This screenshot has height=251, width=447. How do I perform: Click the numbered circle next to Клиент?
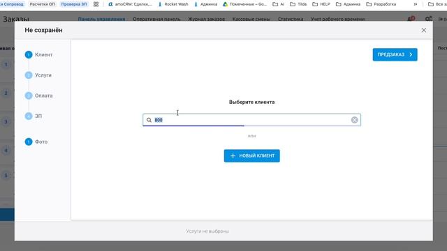[x=29, y=54]
